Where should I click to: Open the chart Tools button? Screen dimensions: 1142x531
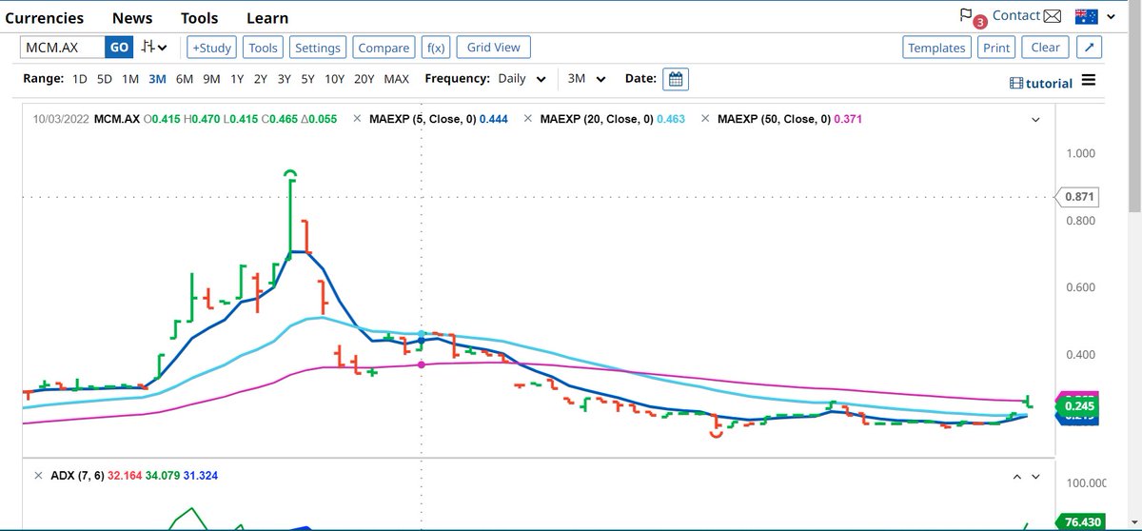pyautogui.click(x=263, y=48)
